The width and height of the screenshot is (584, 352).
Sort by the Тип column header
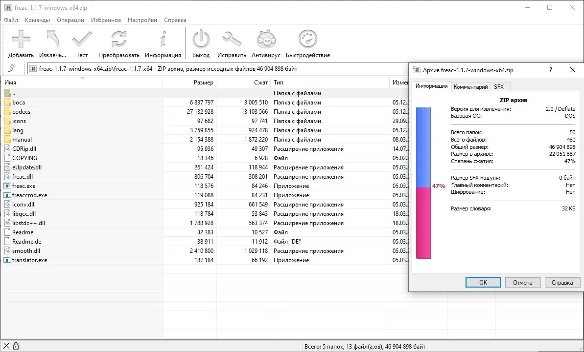tap(330, 83)
